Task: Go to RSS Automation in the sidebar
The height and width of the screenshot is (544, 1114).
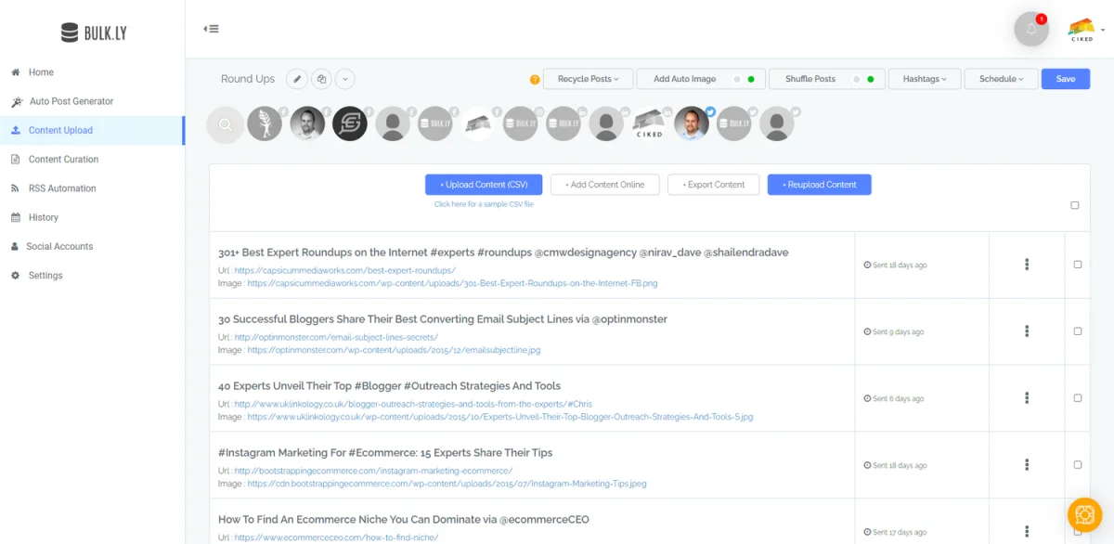Action: tap(62, 188)
